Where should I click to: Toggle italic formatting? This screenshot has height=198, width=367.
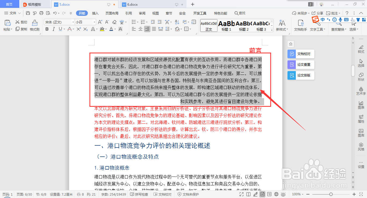pos(54,29)
